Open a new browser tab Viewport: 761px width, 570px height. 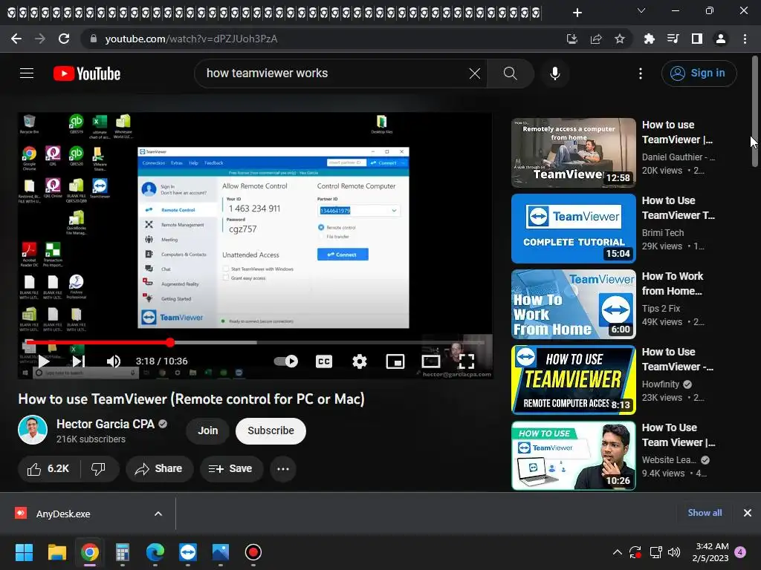click(x=577, y=13)
